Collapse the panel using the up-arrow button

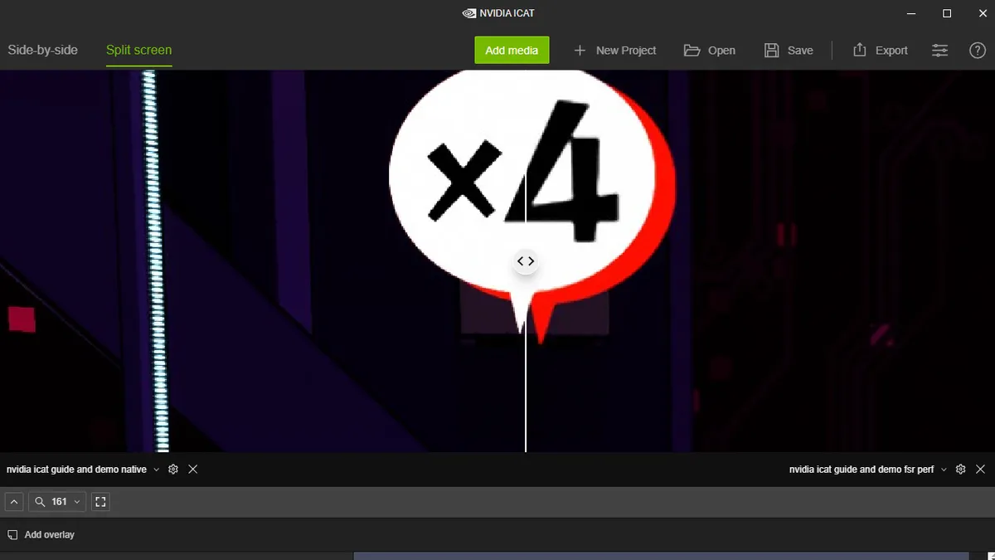[14, 502]
